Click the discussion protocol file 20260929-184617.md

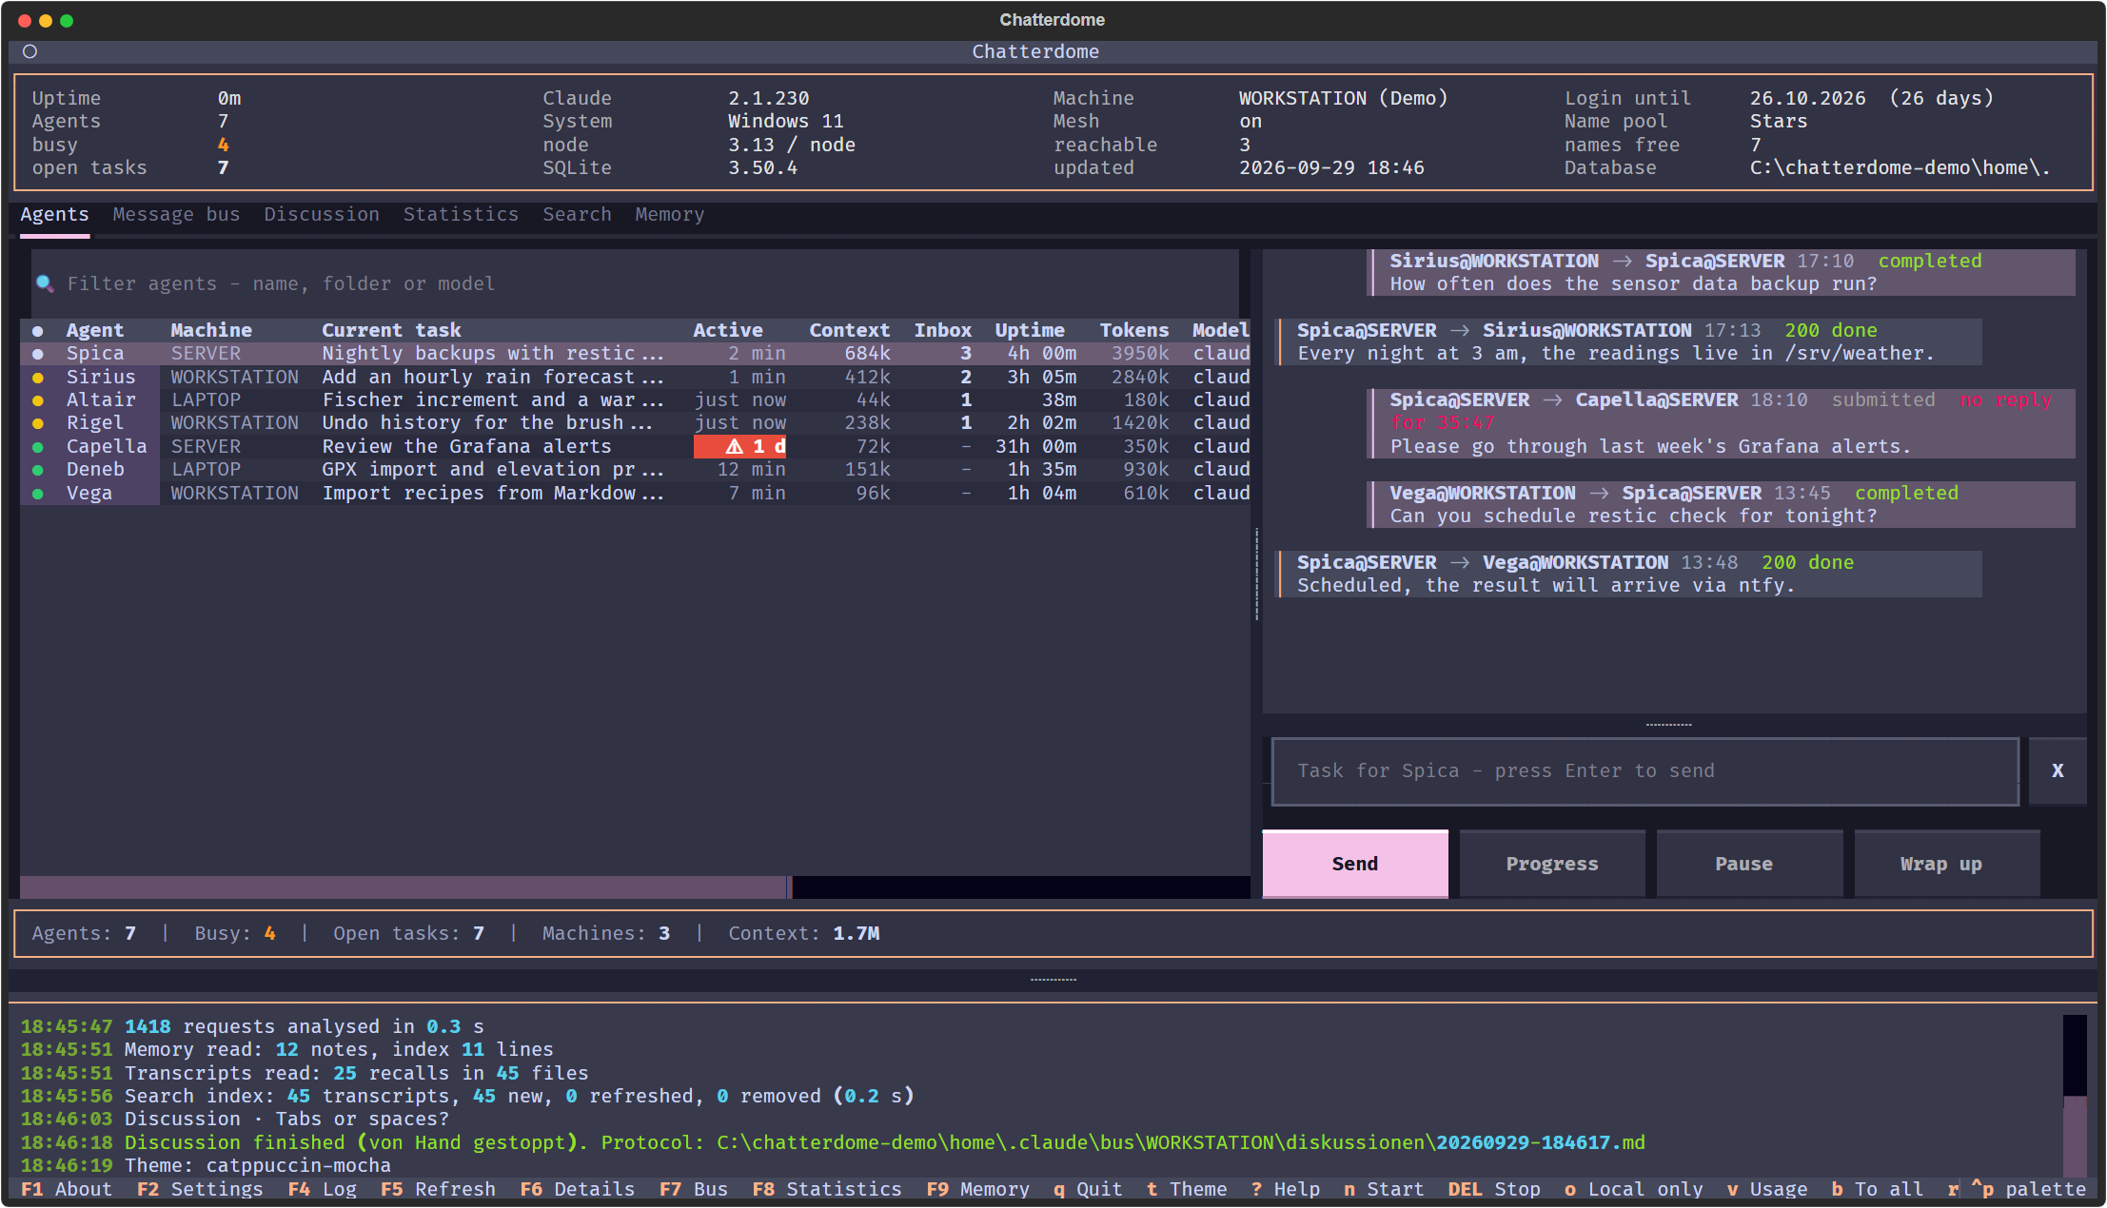pos(1541,1142)
